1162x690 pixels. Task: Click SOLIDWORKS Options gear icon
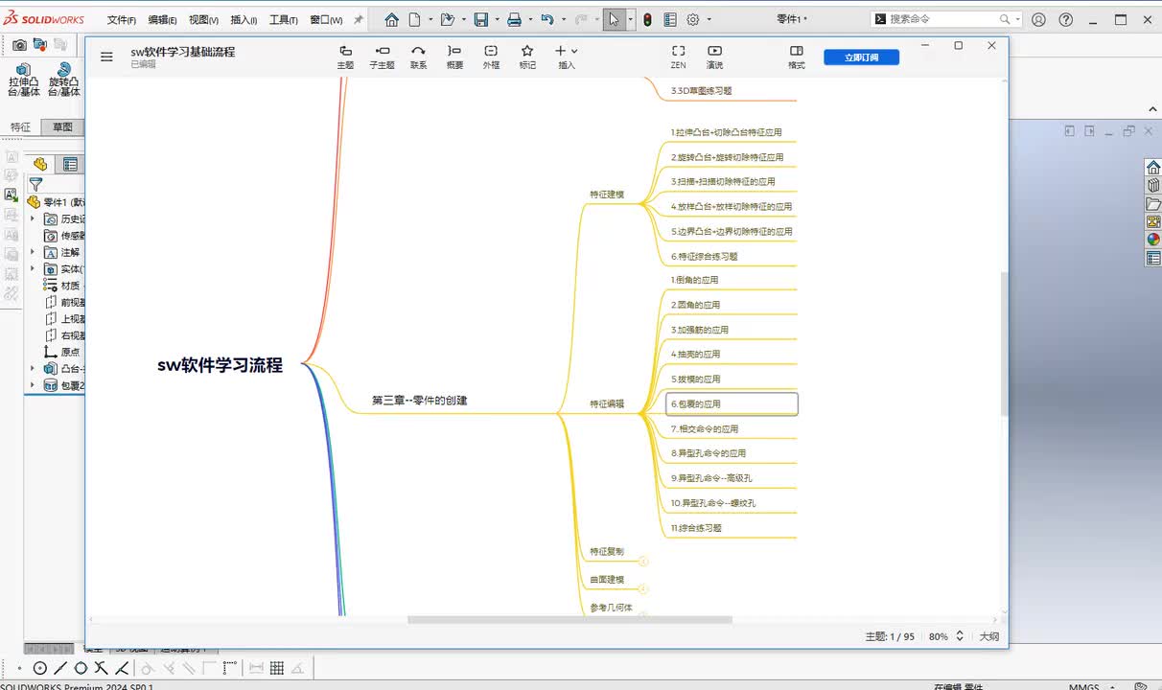click(693, 19)
